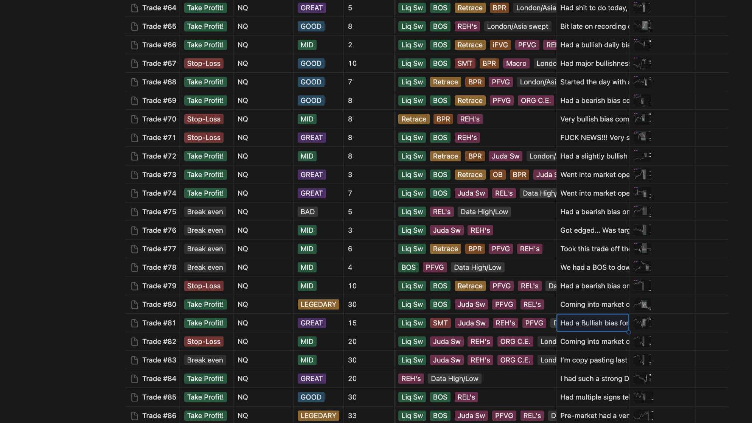Click the page icon beside Trade #64
Screen dimensions: 752x423
[134, 8]
